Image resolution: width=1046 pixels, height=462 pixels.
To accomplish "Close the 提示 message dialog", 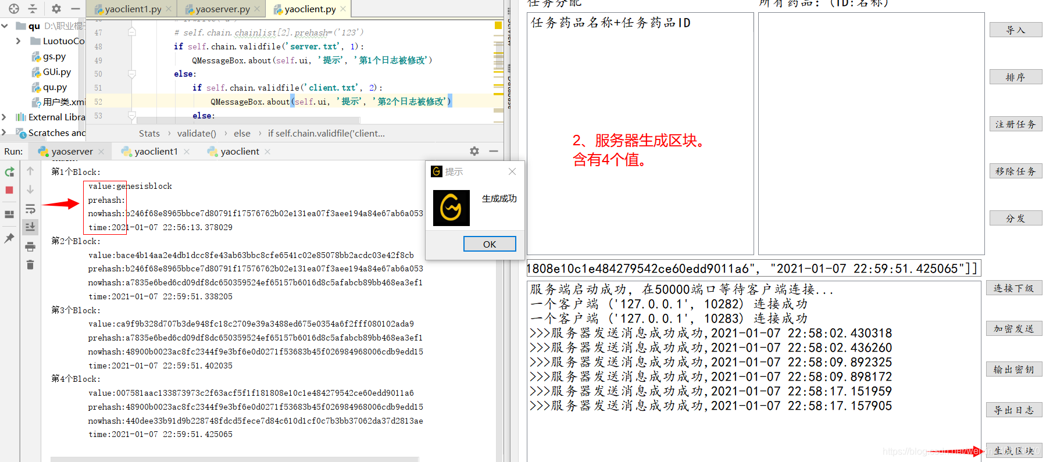I will click(512, 171).
